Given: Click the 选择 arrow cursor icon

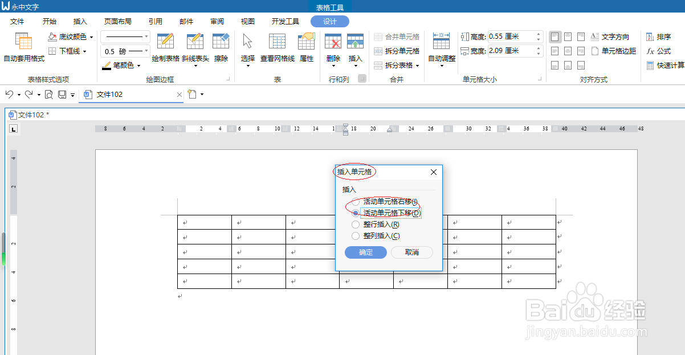Looking at the screenshot, I should click(x=247, y=42).
